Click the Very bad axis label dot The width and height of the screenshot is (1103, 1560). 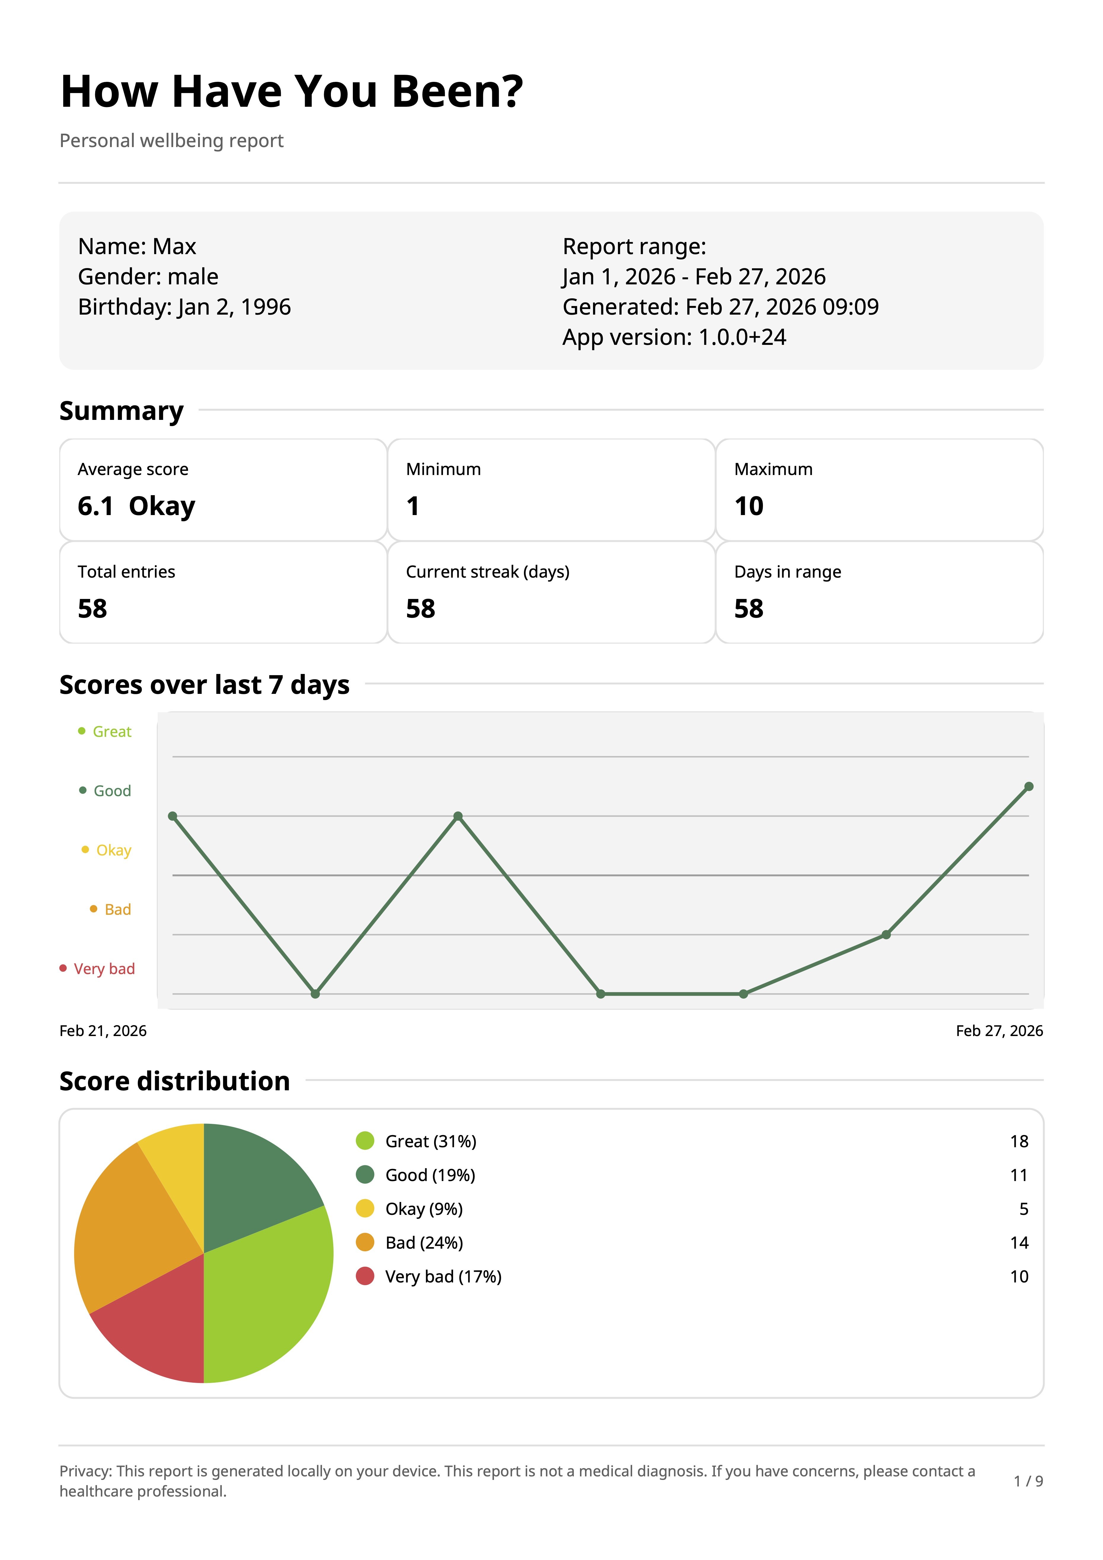(63, 968)
